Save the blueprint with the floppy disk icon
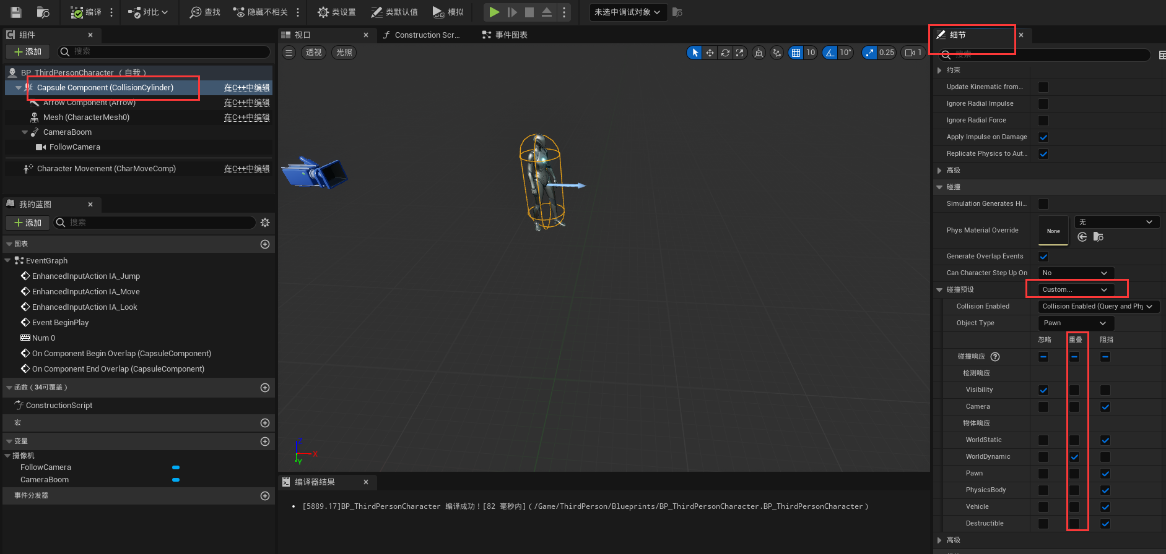This screenshot has width=1166, height=554. pyautogui.click(x=16, y=12)
